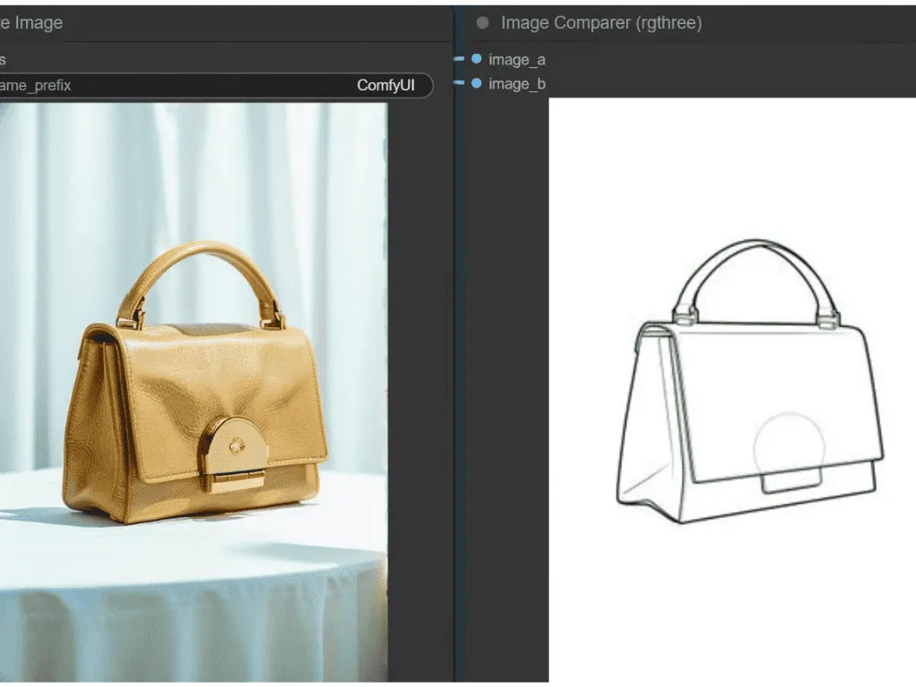Click the ComfyUI value in the prefix field
Image resolution: width=916 pixels, height=687 pixels.
[x=387, y=86]
